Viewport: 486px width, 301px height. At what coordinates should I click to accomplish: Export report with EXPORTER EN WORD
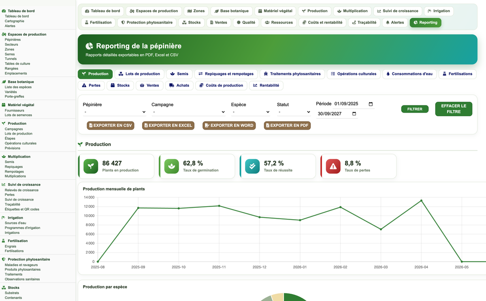pyautogui.click(x=229, y=126)
